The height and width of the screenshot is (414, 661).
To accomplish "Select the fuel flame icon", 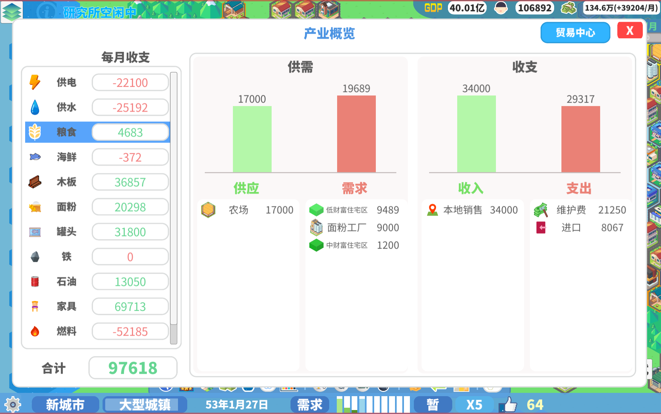I will pyautogui.click(x=35, y=331).
